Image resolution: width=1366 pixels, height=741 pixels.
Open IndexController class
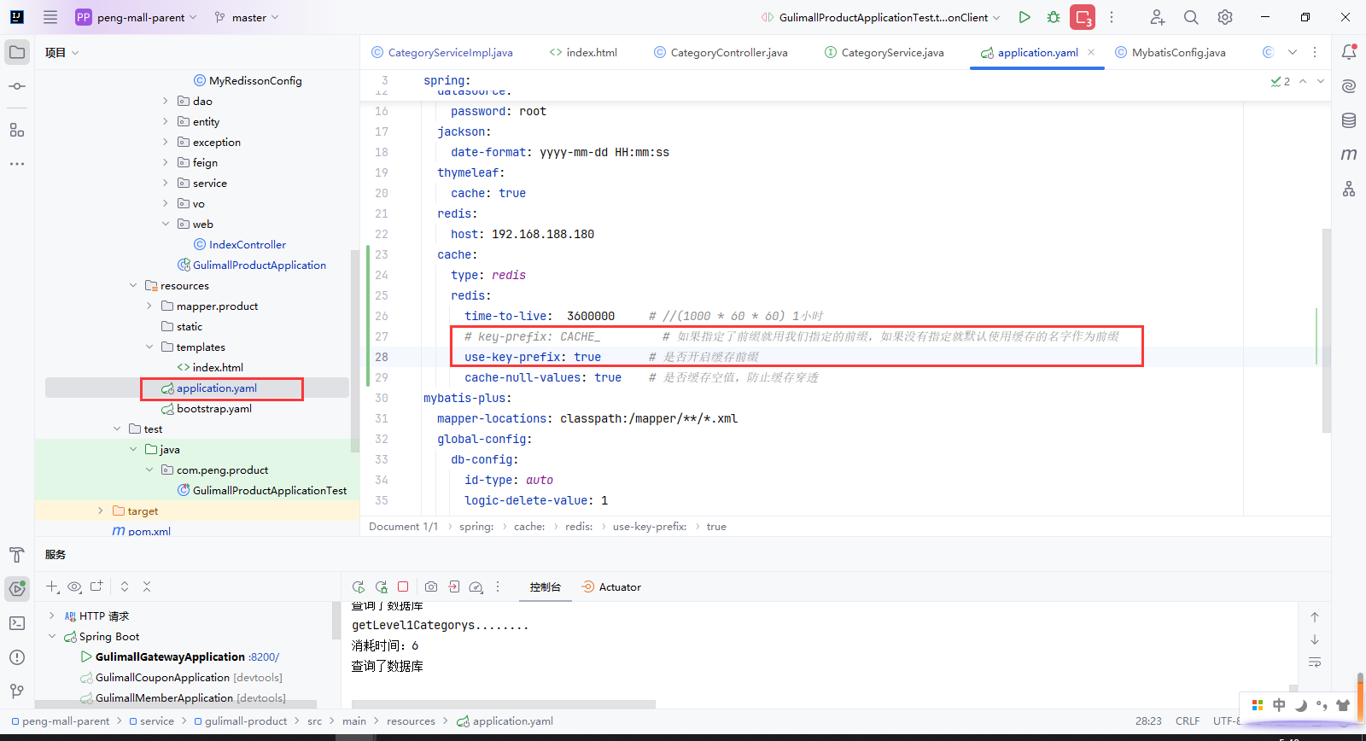point(248,244)
